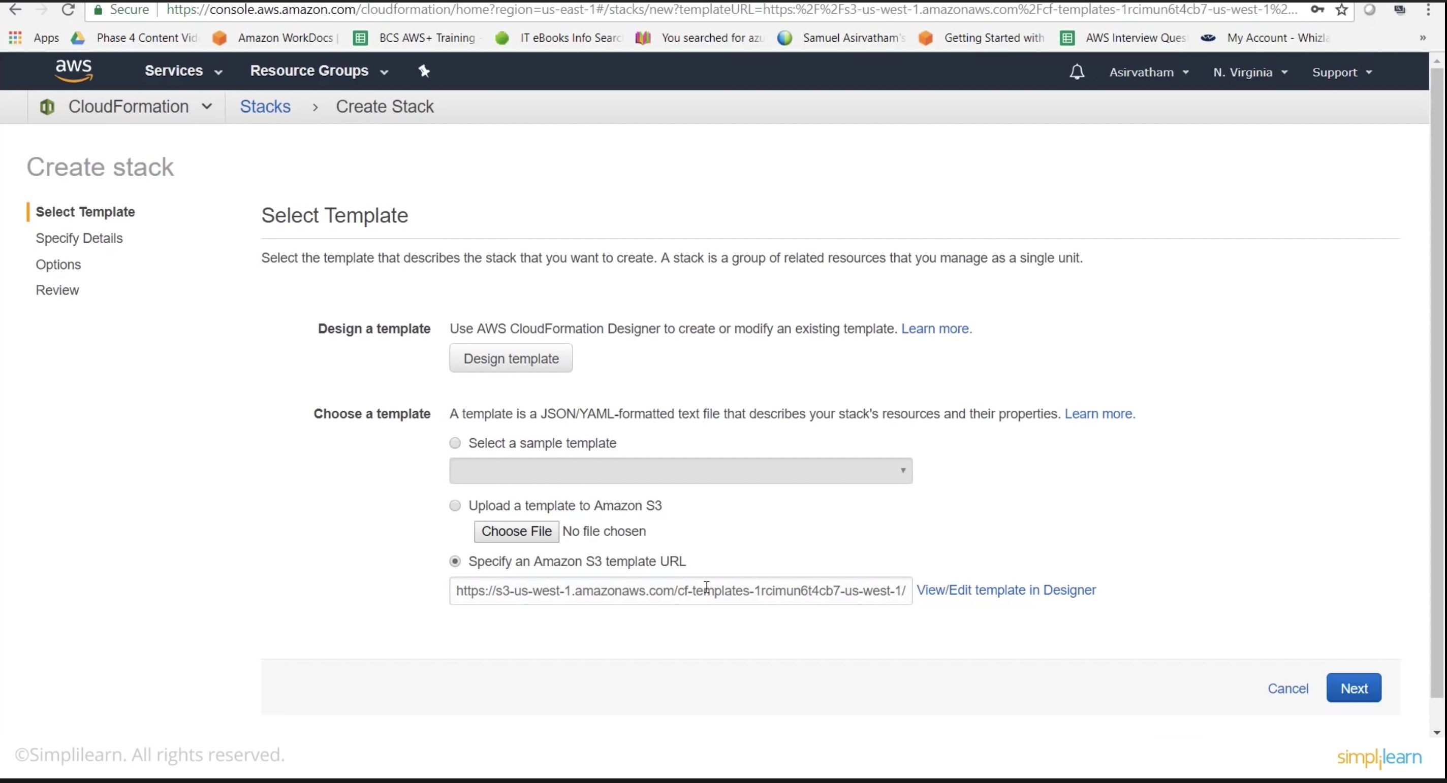Select the 'Select a sample template' radio
This screenshot has height=783, width=1447.
455,443
